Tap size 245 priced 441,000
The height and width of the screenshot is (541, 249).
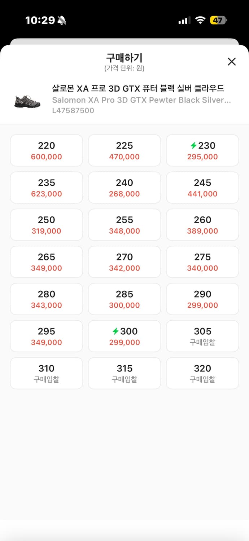[x=202, y=188]
